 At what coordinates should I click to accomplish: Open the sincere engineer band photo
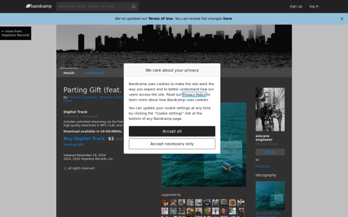tap(270, 109)
